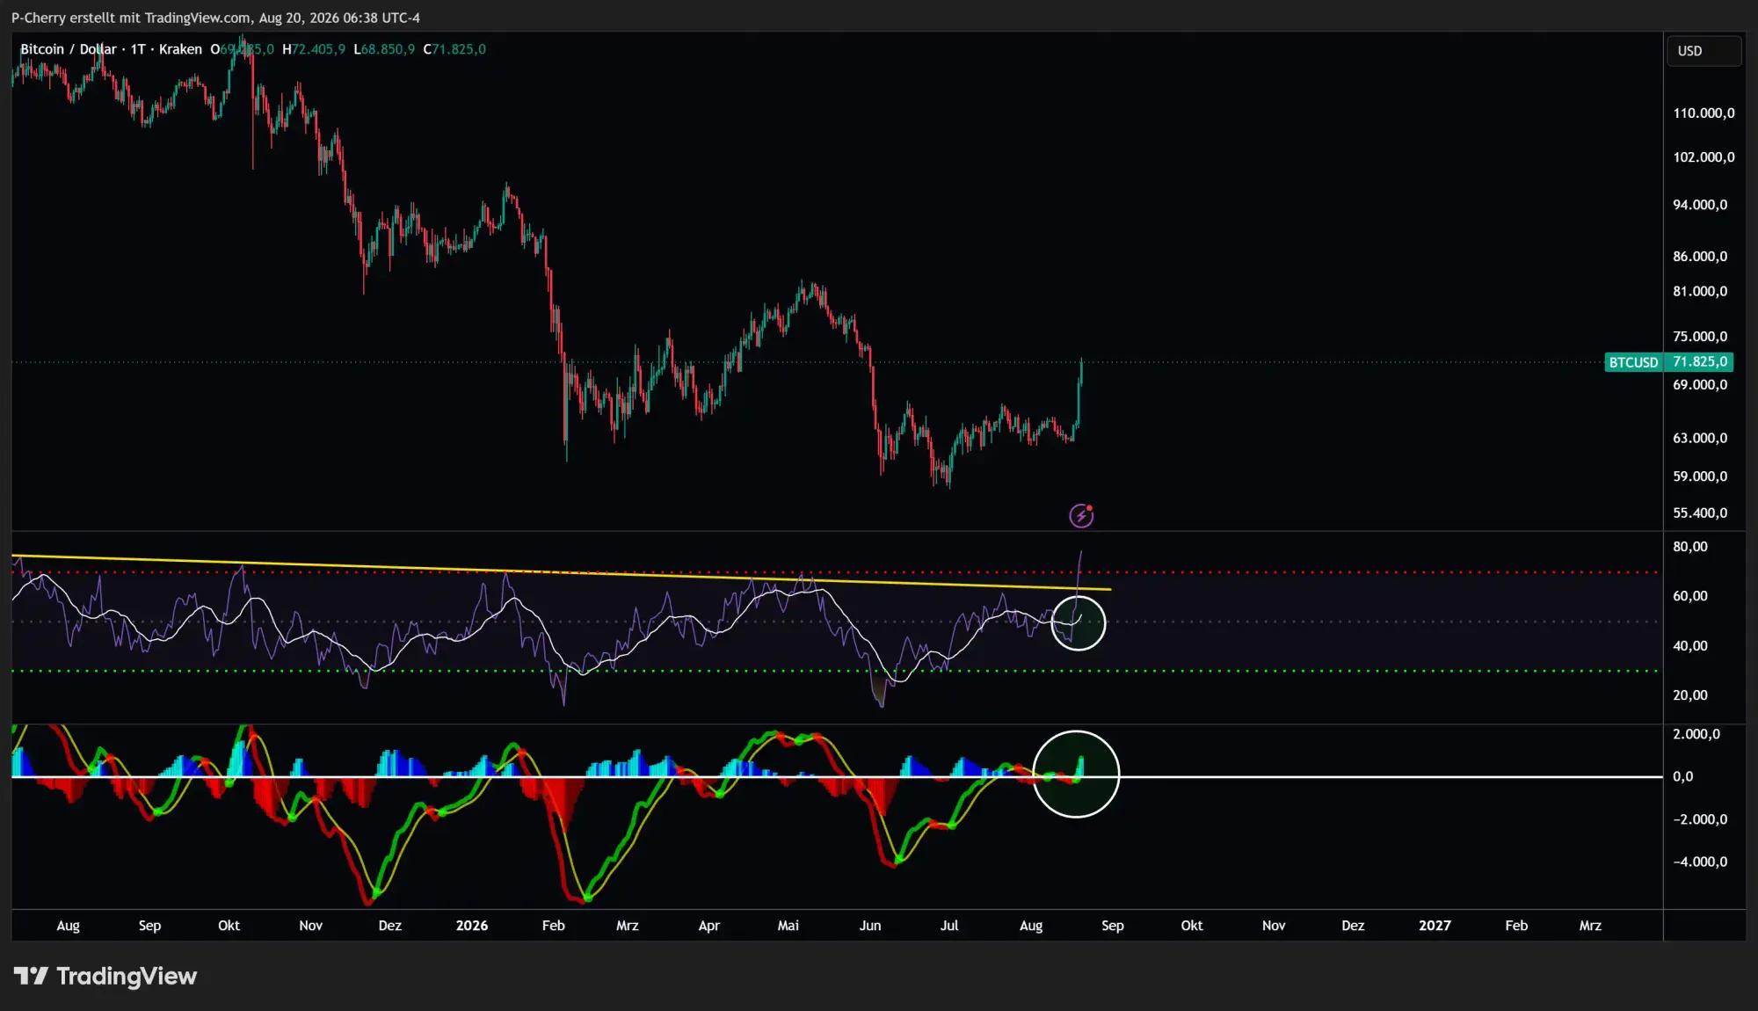
Task: Click the RSI 60,00 axis label
Action: [x=1690, y=596]
